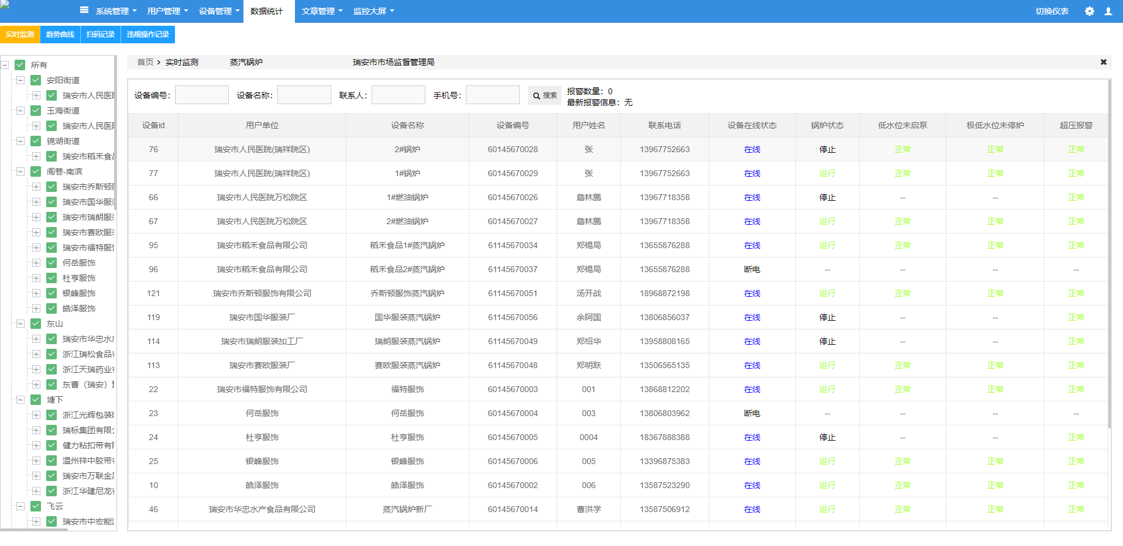Switch to 扫码记录 tab
Viewport: 1123px width, 546px height.
tap(101, 35)
